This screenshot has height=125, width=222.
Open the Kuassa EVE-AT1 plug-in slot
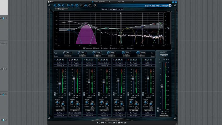pyautogui.click(x=105, y=63)
